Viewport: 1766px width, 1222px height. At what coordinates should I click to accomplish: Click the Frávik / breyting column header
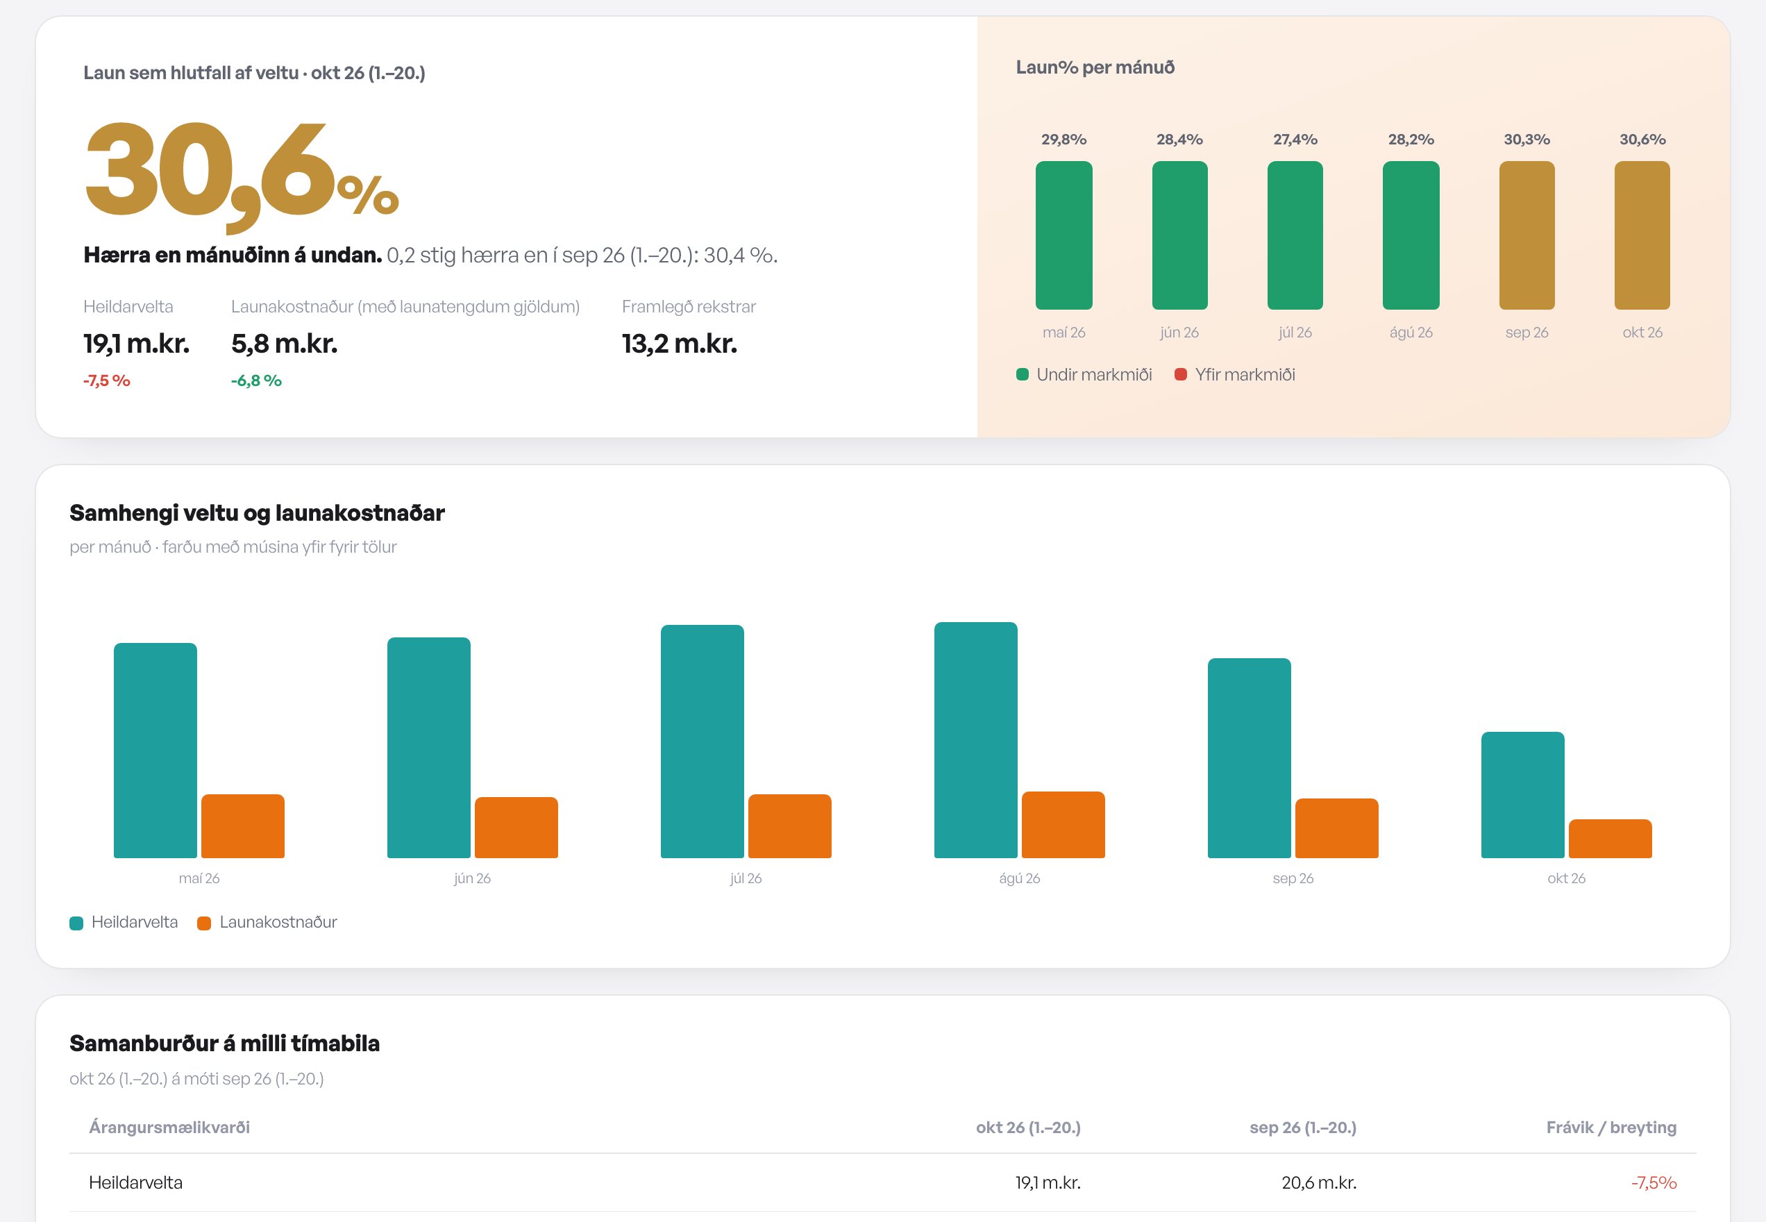click(x=1611, y=1127)
